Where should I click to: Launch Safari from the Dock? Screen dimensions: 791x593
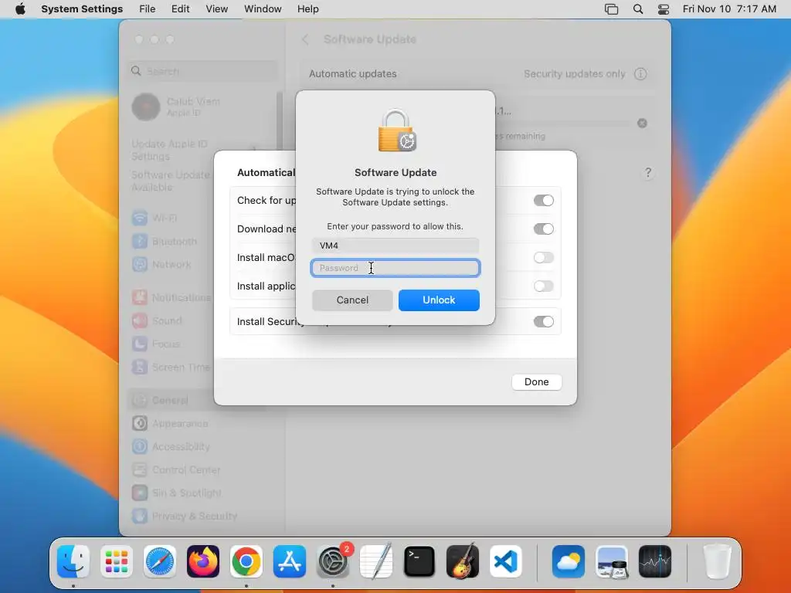[x=160, y=561]
